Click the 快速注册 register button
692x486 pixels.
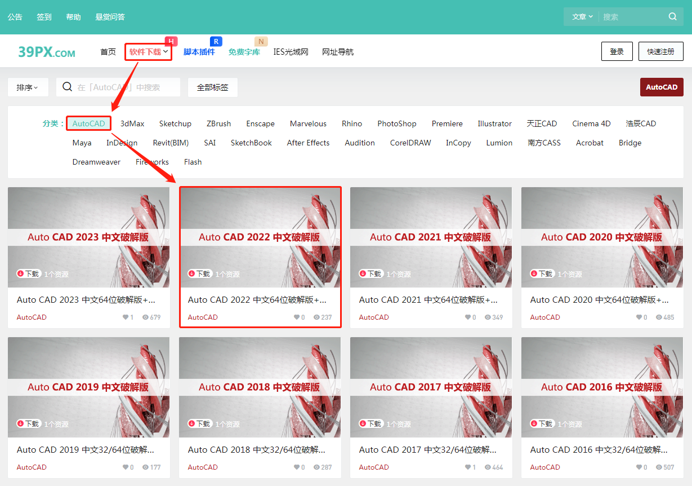(660, 51)
